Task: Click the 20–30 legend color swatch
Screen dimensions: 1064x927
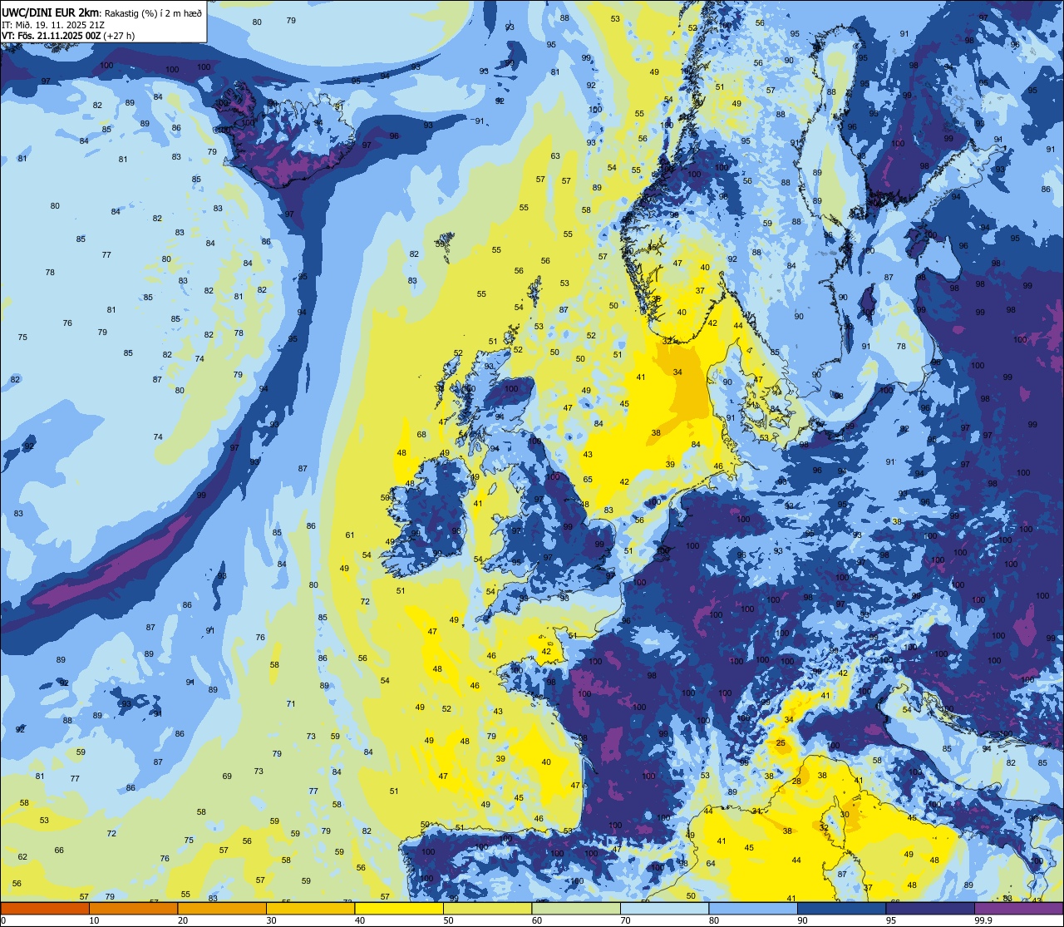Action: coord(222,909)
